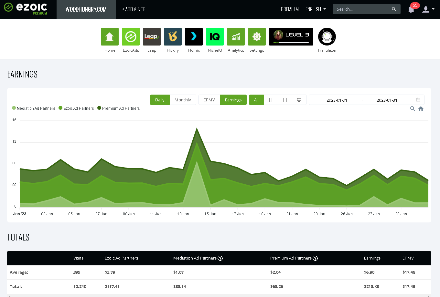The image size is (440, 297).
Task: Toggle Mediation Ad Partners legend series
Action: pyautogui.click(x=34, y=108)
